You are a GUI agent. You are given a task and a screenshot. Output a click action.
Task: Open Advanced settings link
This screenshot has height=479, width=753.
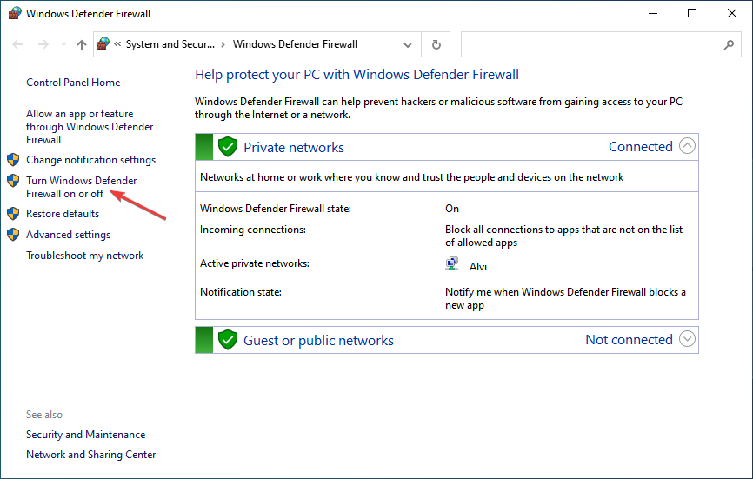click(x=68, y=235)
